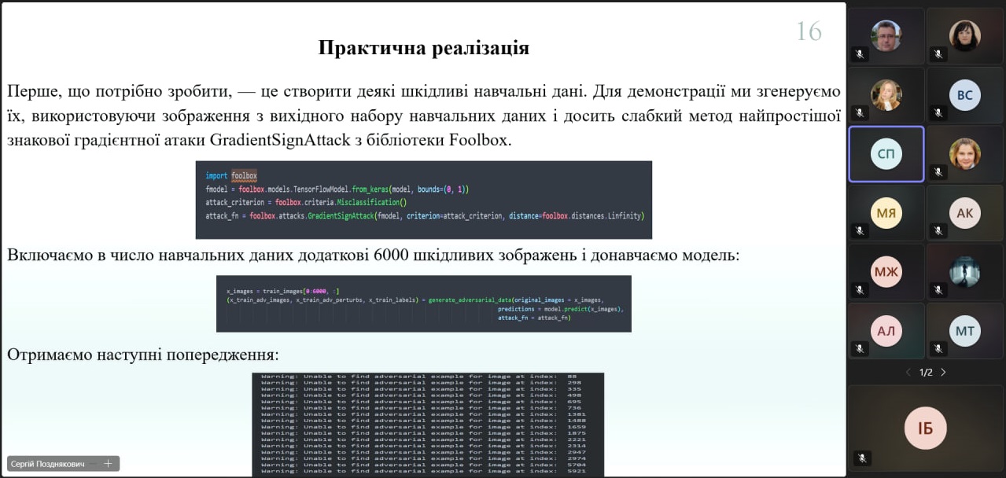Select the large ІБ participant avatar
Screen dimensions: 1006x478
tap(924, 428)
